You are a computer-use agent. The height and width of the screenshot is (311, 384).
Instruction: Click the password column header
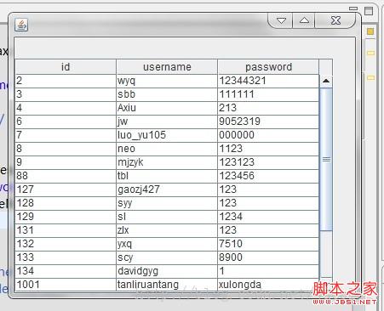[268, 67]
